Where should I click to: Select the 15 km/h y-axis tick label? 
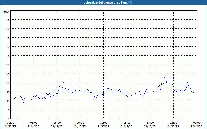[8, 92]
